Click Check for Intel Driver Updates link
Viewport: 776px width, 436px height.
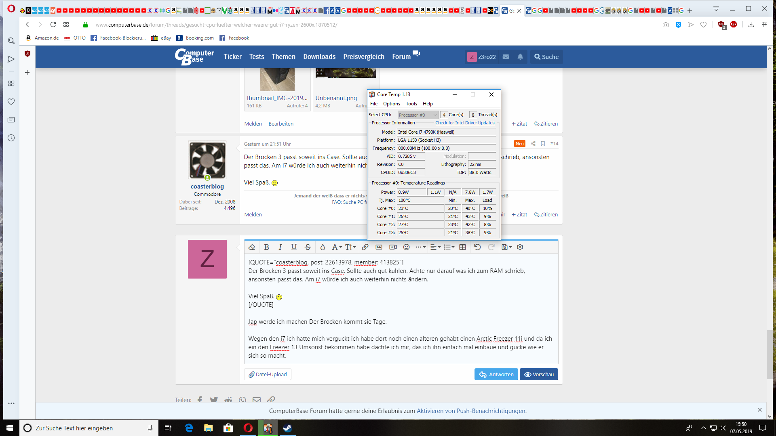click(464, 123)
